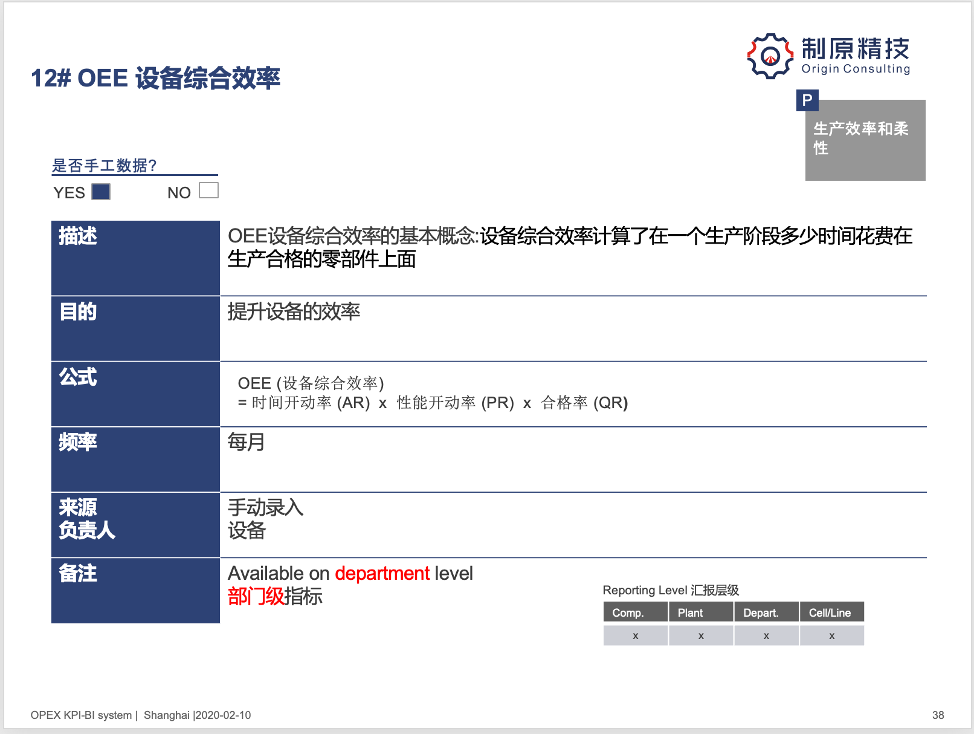This screenshot has width=974, height=734.
Task: Click the page number 38
Action: pyautogui.click(x=938, y=715)
